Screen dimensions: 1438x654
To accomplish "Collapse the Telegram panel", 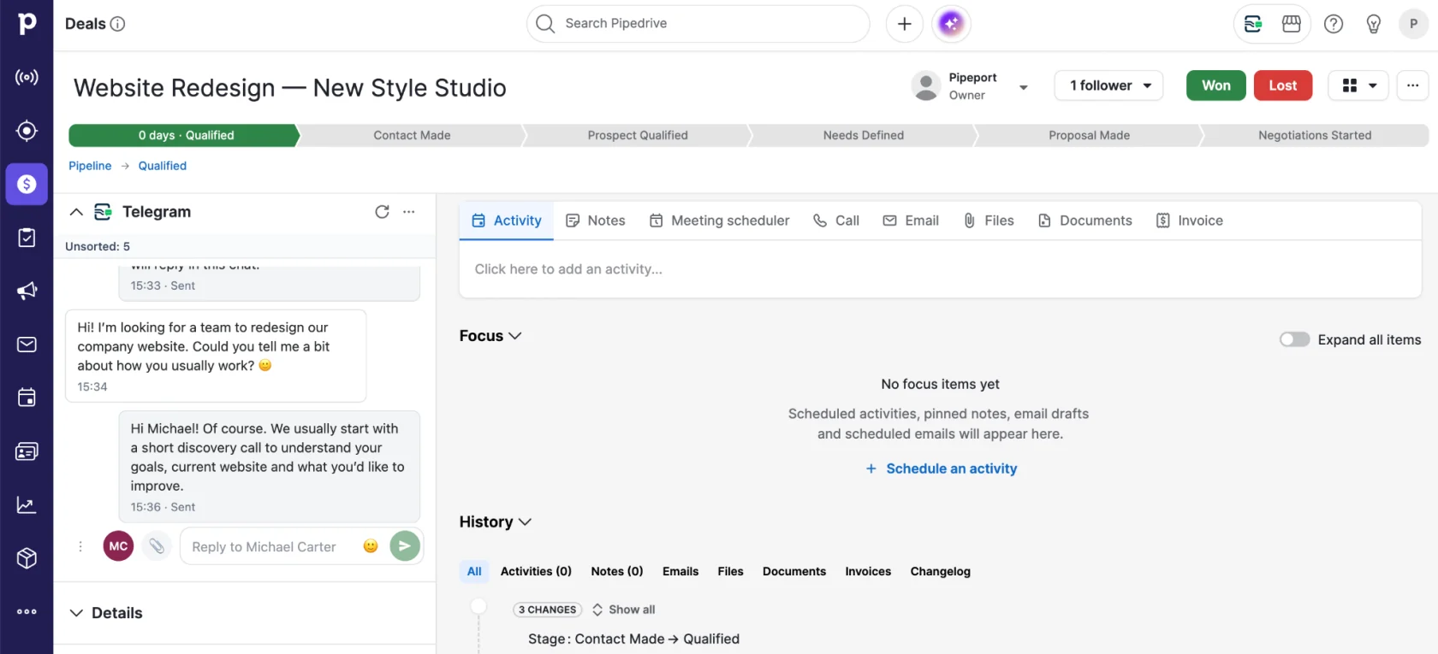I will (76, 212).
